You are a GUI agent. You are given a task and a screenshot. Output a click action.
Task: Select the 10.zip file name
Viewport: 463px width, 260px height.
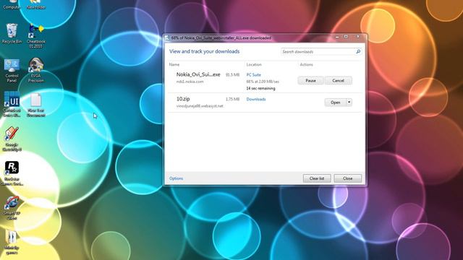point(183,99)
